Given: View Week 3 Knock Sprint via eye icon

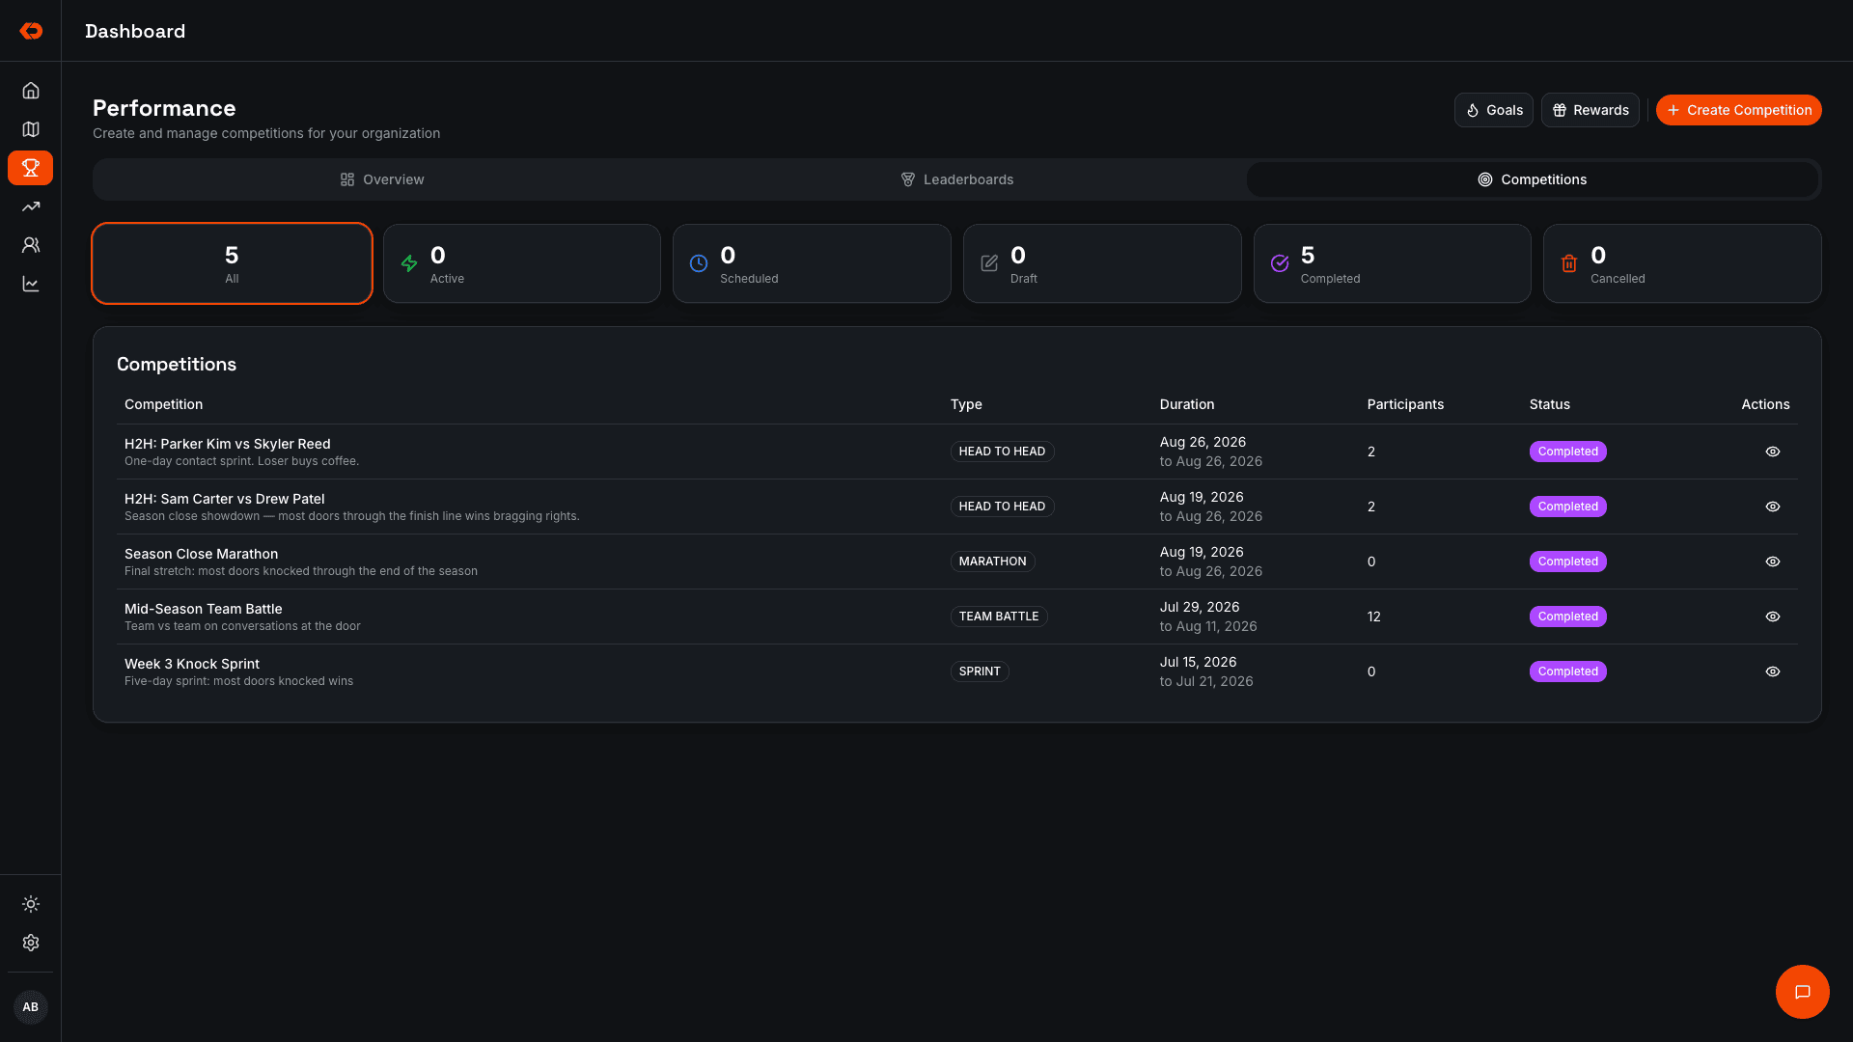Looking at the screenshot, I should (x=1772, y=672).
